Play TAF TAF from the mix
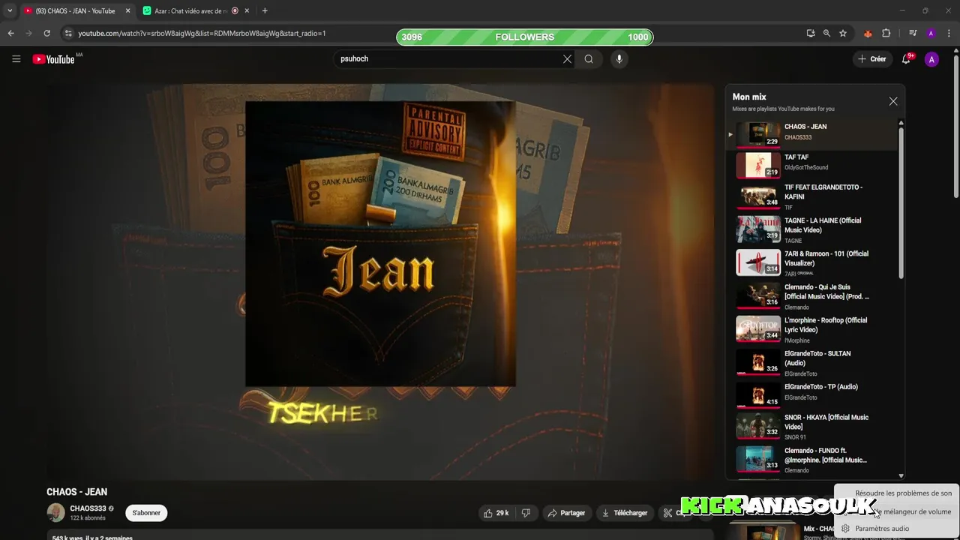 (x=813, y=164)
